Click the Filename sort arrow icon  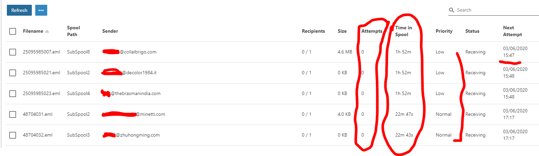click(x=47, y=31)
